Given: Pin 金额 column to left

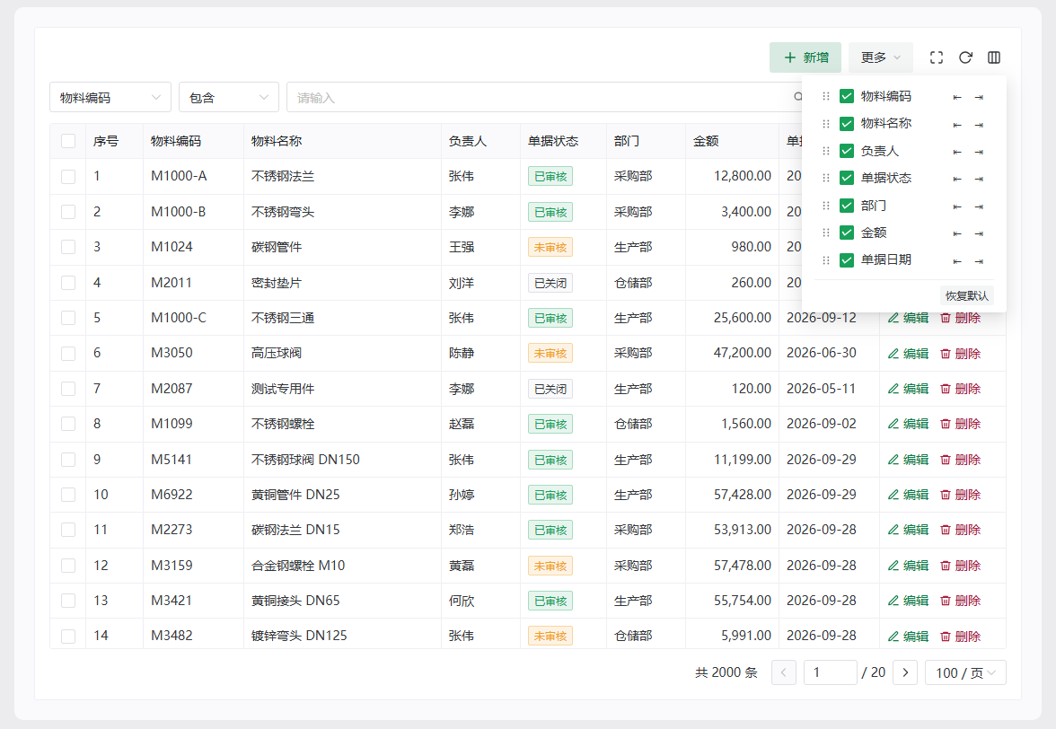Looking at the screenshot, I should click(x=957, y=233).
